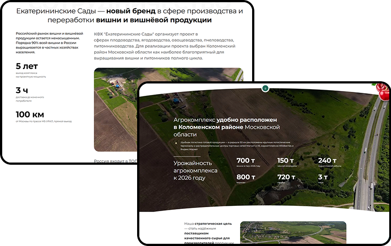Click the '150 т' black currant figure
The width and height of the screenshot is (391, 246).
(286, 160)
